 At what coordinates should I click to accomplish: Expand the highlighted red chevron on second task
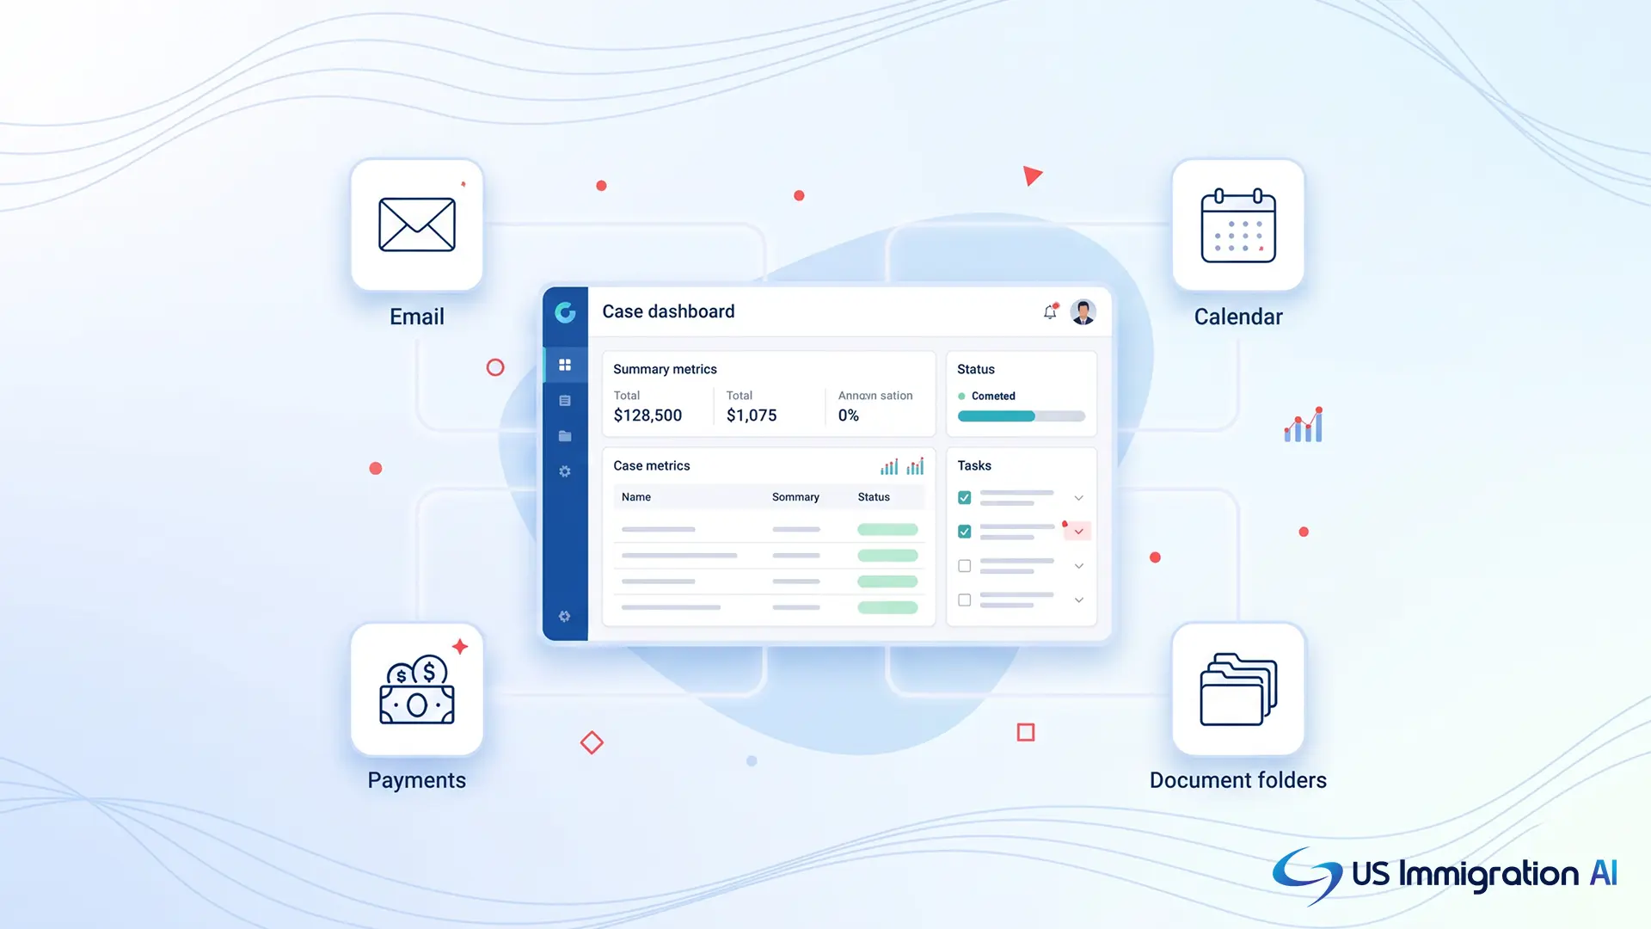coord(1078,532)
